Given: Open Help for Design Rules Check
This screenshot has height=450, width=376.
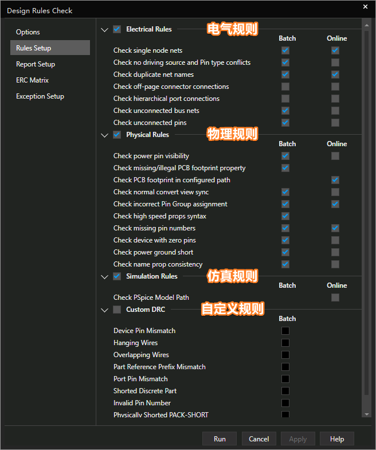Looking at the screenshot, I should pos(336,439).
